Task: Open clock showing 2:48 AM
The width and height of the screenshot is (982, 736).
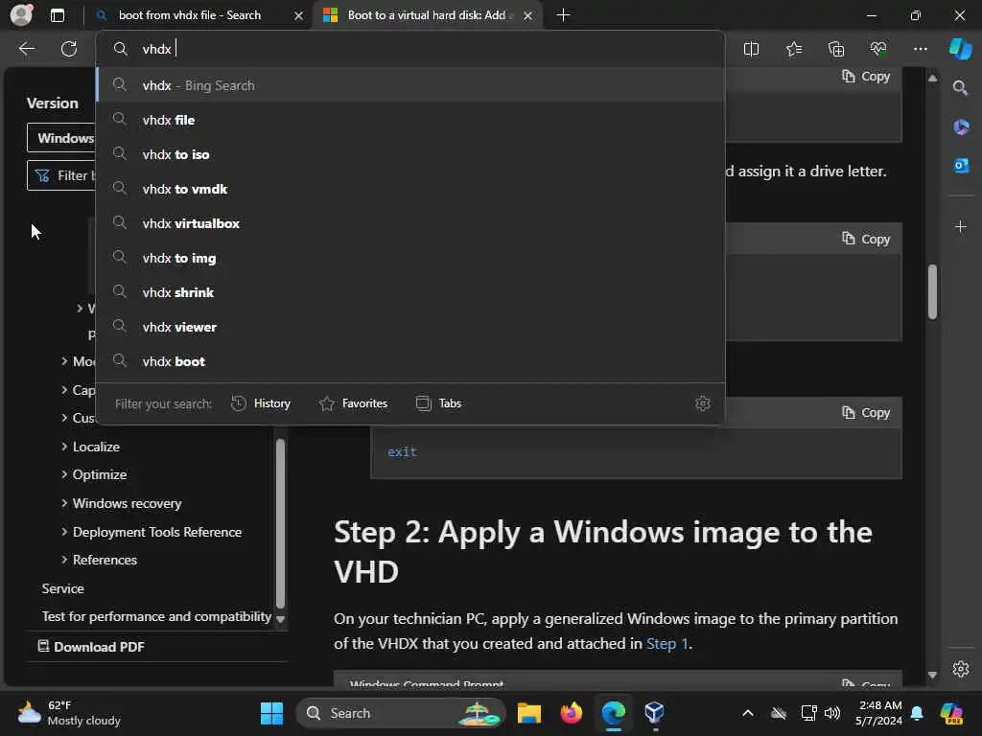Action: tap(878, 713)
